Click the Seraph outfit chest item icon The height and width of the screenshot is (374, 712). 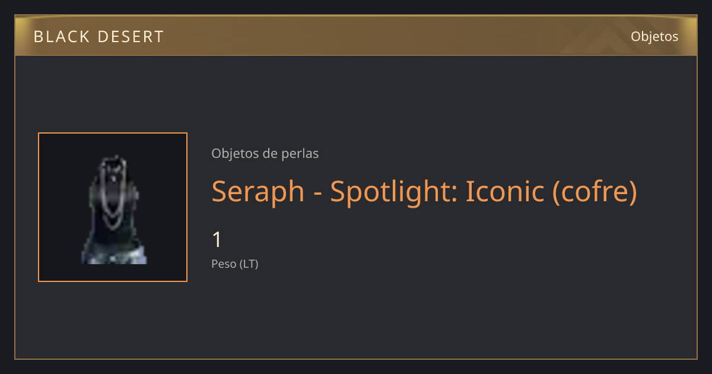coord(113,207)
